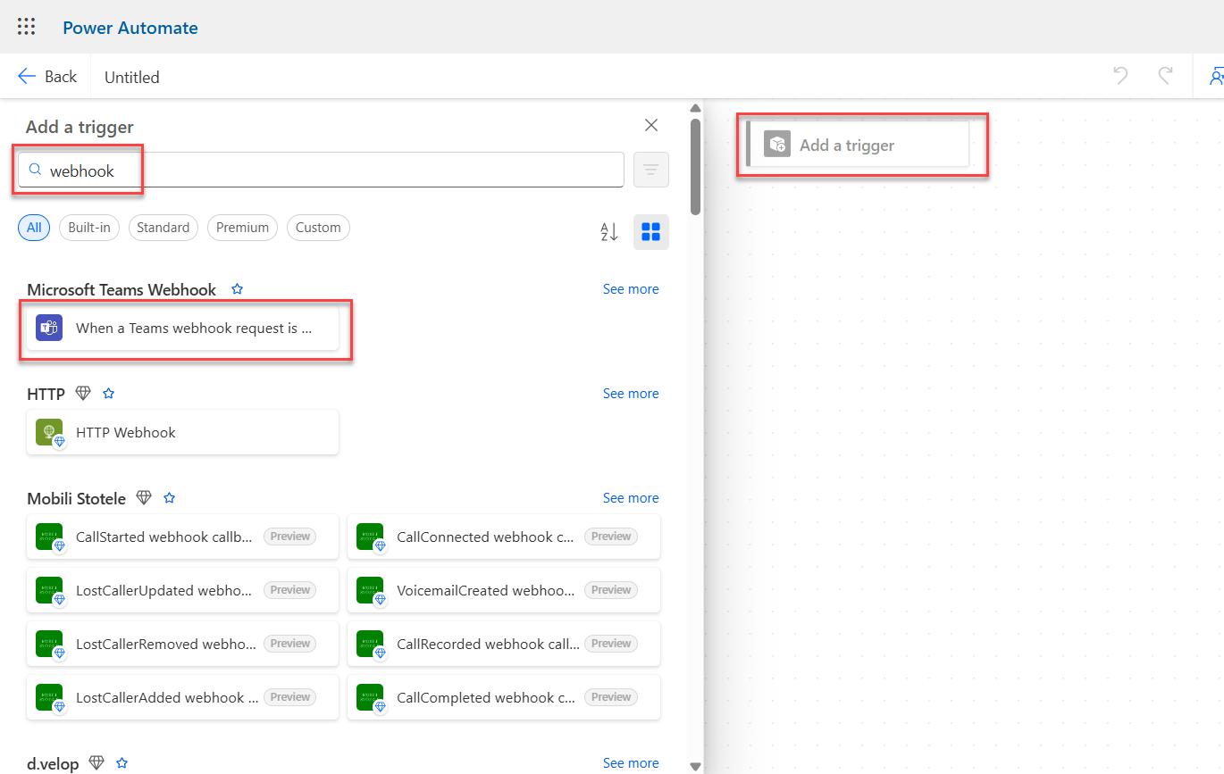Select the All filter pill
1224x774 pixels.
tap(34, 228)
